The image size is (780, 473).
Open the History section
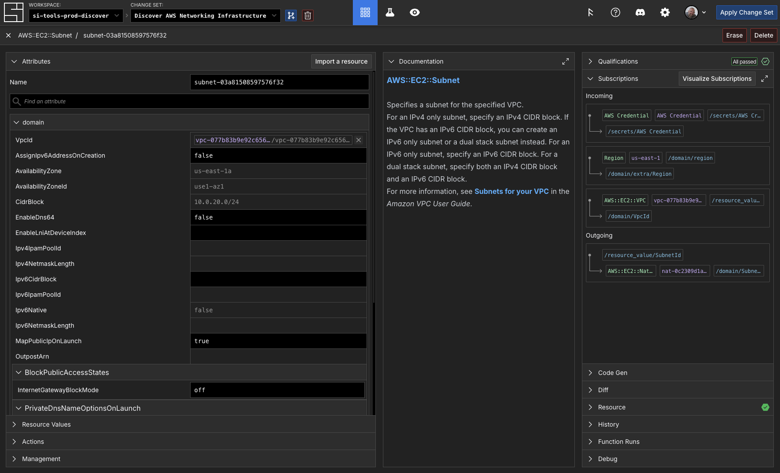point(608,424)
